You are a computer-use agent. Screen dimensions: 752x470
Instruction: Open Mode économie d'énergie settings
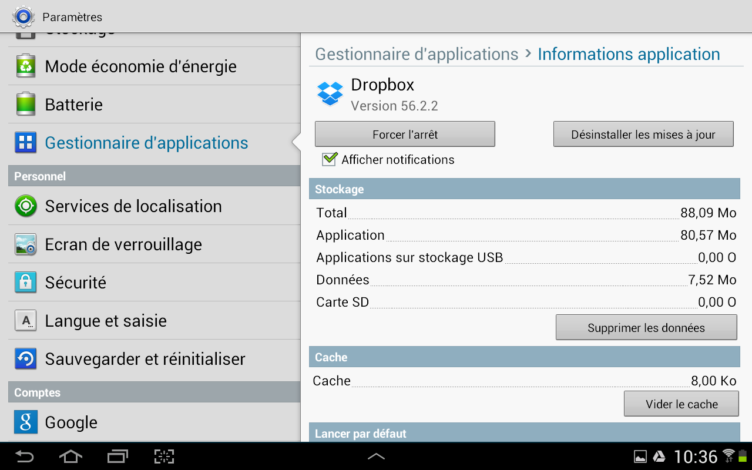pyautogui.click(x=154, y=66)
